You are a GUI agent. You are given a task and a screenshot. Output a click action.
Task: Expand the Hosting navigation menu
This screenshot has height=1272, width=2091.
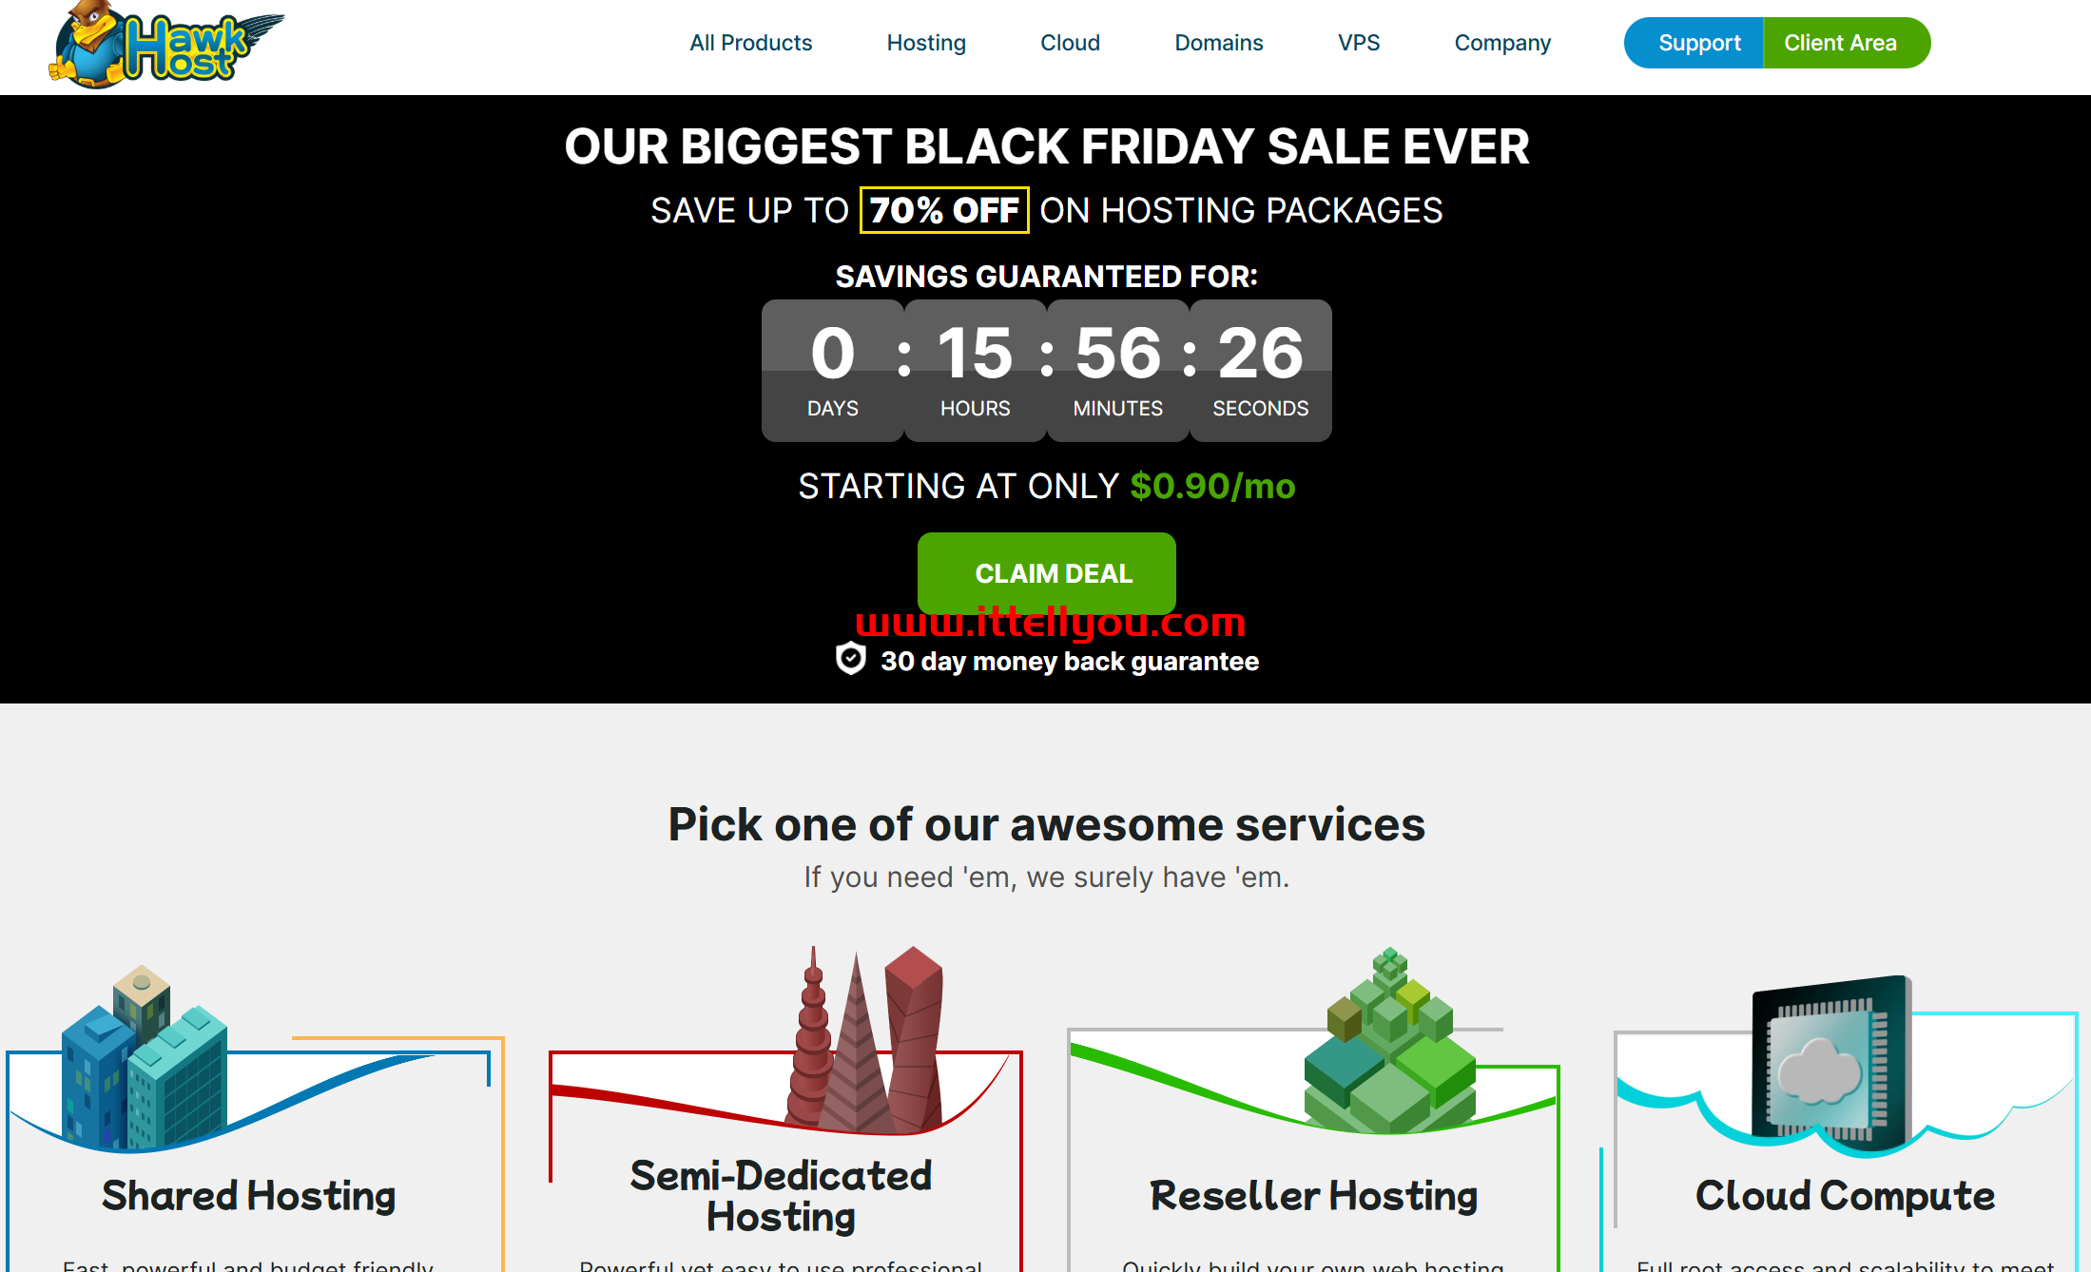click(x=926, y=43)
